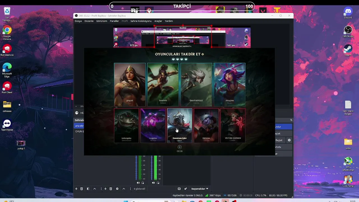This screenshot has width=359, height=202.
Task: Open more options dots in Sources toolbar
Action: click(131, 189)
